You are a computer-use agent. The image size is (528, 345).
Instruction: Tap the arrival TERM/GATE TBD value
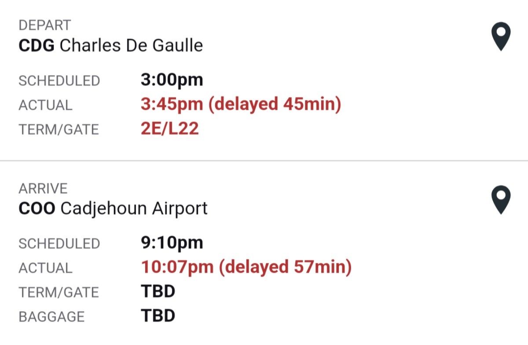pyautogui.click(x=158, y=291)
